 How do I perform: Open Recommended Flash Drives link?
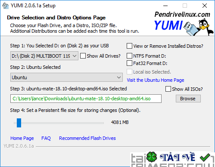(x=87, y=138)
